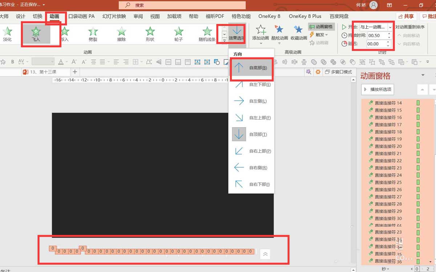Click the 向后移动 move later button
Viewport: 436px width, 272px height.
[408, 44]
